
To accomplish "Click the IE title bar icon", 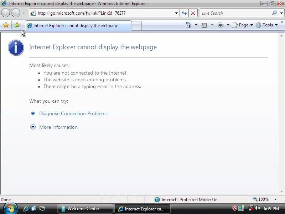I will [4, 3].
